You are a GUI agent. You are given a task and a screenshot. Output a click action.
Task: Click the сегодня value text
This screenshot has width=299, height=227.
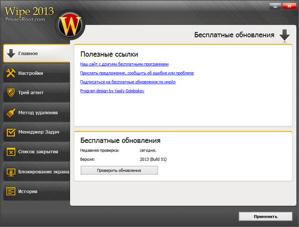pos(148,150)
